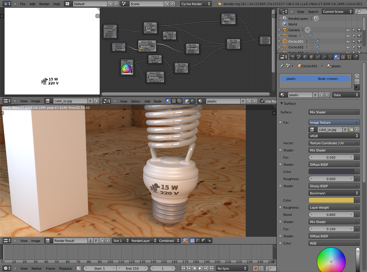Image resolution: width=367 pixels, height=272 pixels.
Task: Open the Help menu
Action: coord(57,4)
